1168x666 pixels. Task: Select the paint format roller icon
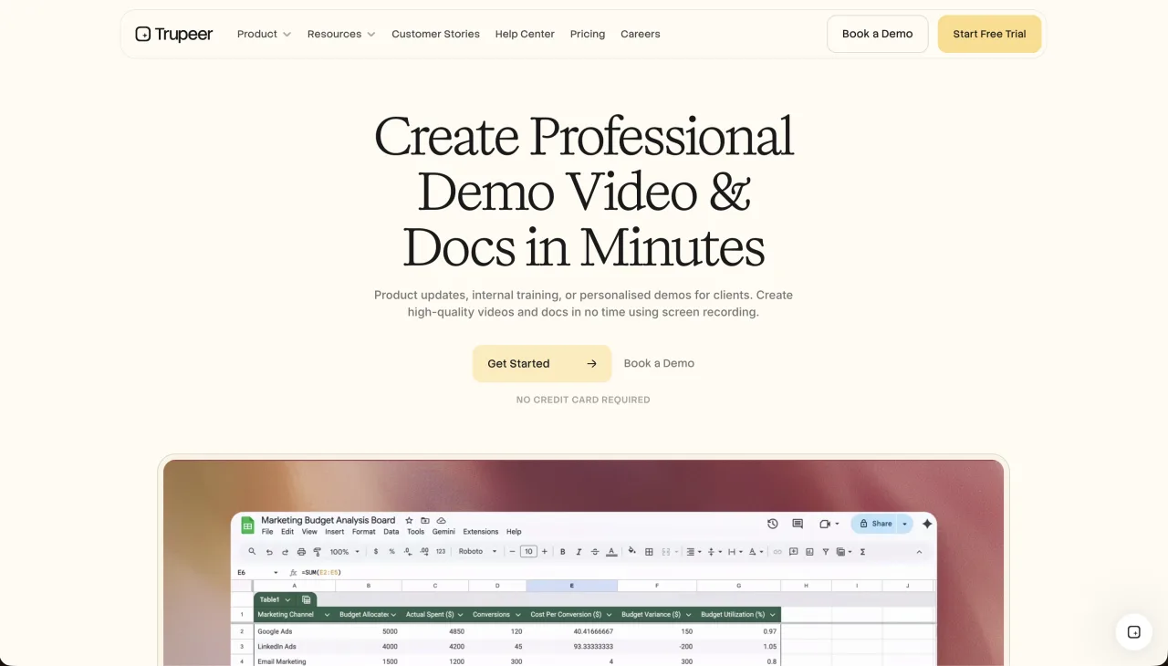tap(317, 552)
